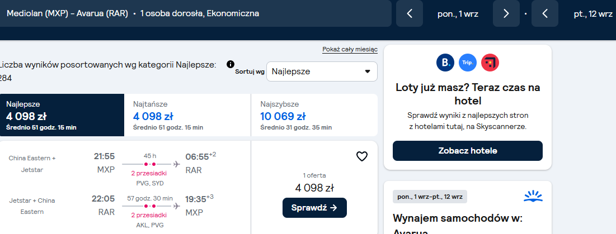Go to previous return date arrow
Screen dimensions: 616x234
pos(545,14)
